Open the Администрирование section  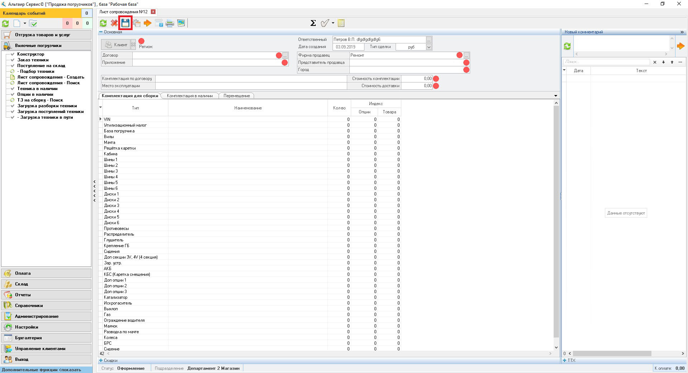(46, 316)
